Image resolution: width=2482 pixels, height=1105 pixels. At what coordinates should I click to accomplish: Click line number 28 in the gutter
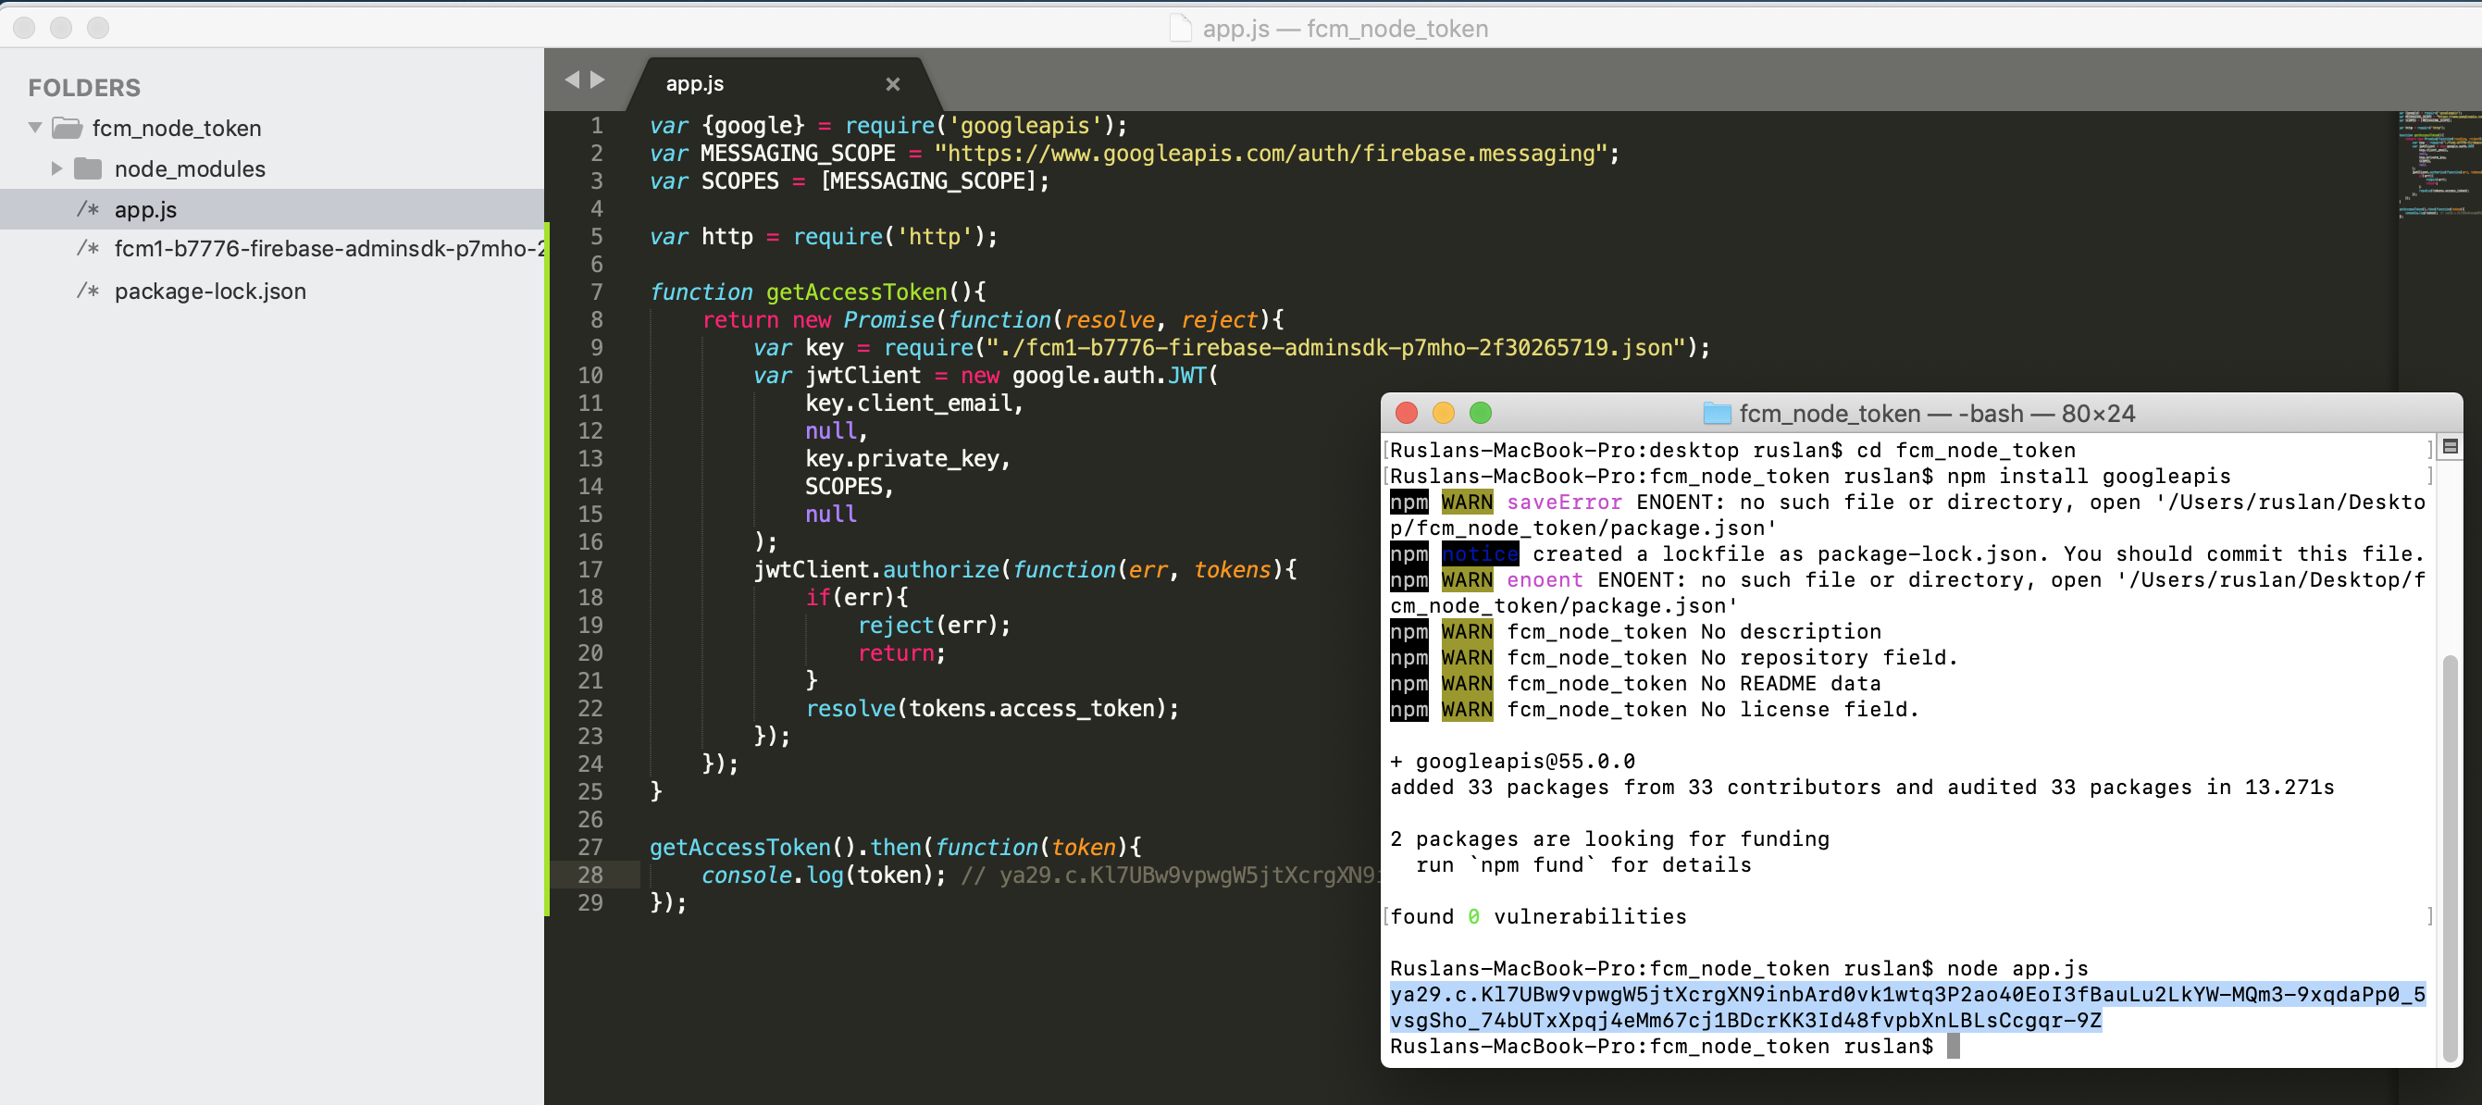pos(589,875)
